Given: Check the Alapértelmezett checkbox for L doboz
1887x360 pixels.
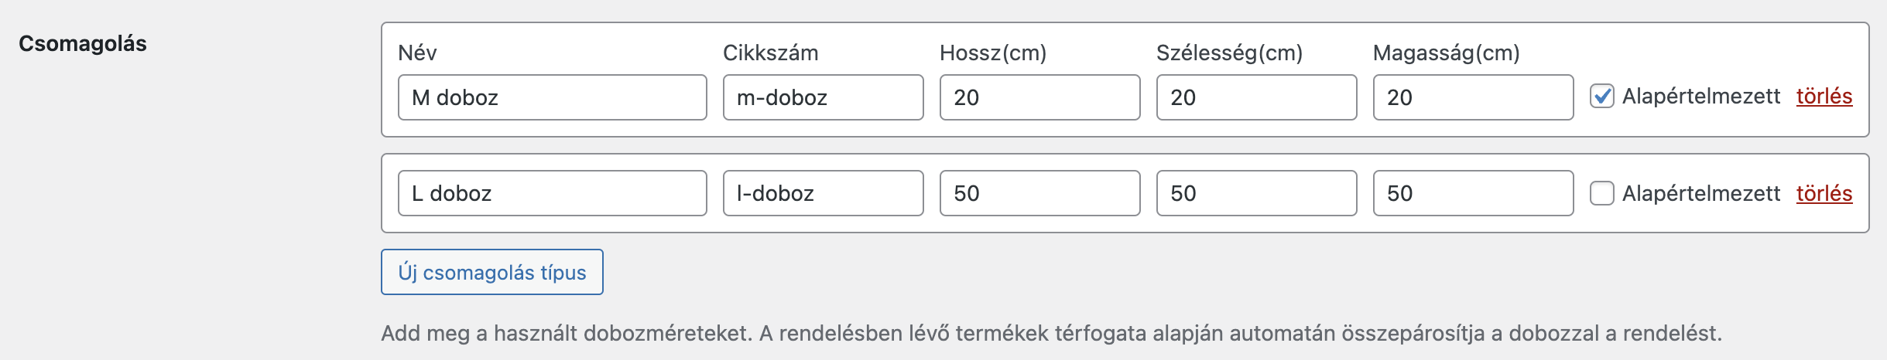Looking at the screenshot, I should [1601, 193].
